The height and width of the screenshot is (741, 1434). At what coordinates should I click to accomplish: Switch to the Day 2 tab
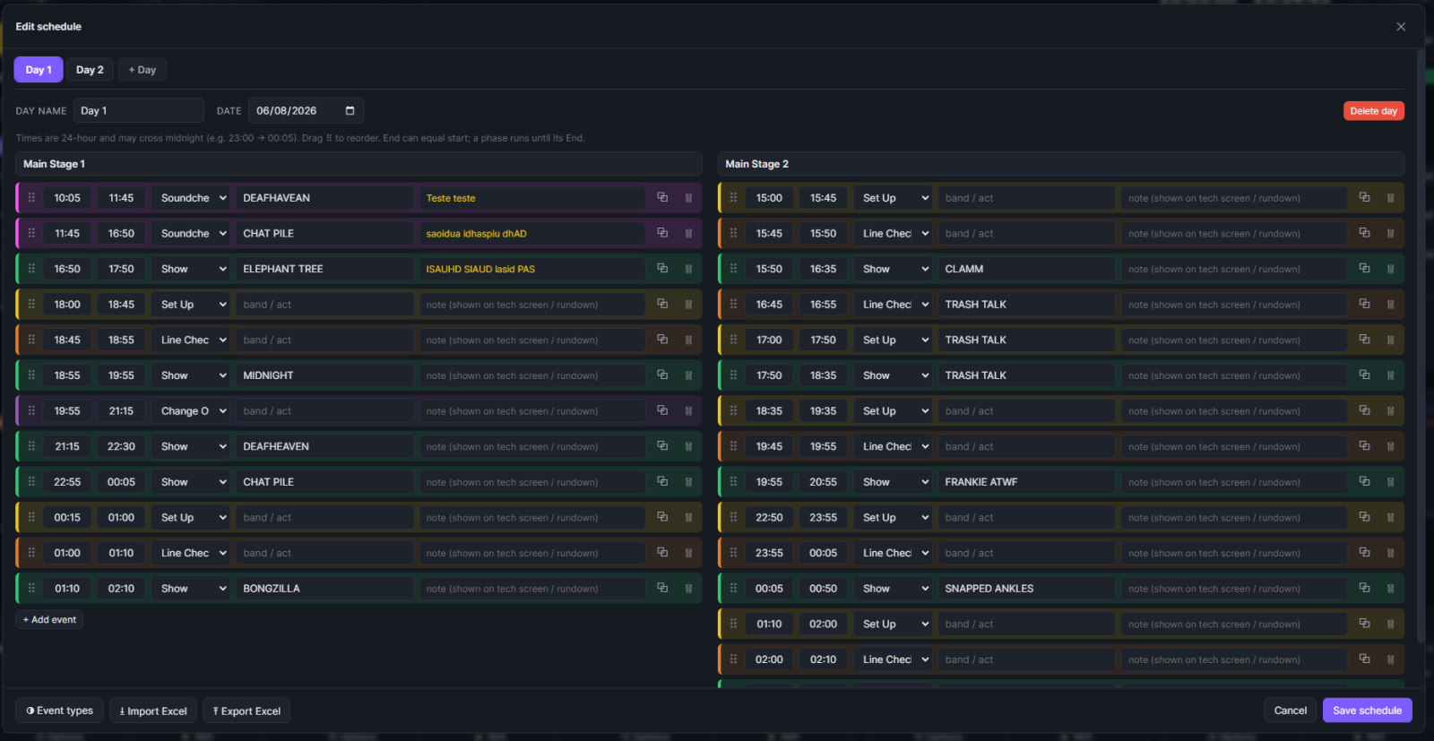tap(90, 70)
